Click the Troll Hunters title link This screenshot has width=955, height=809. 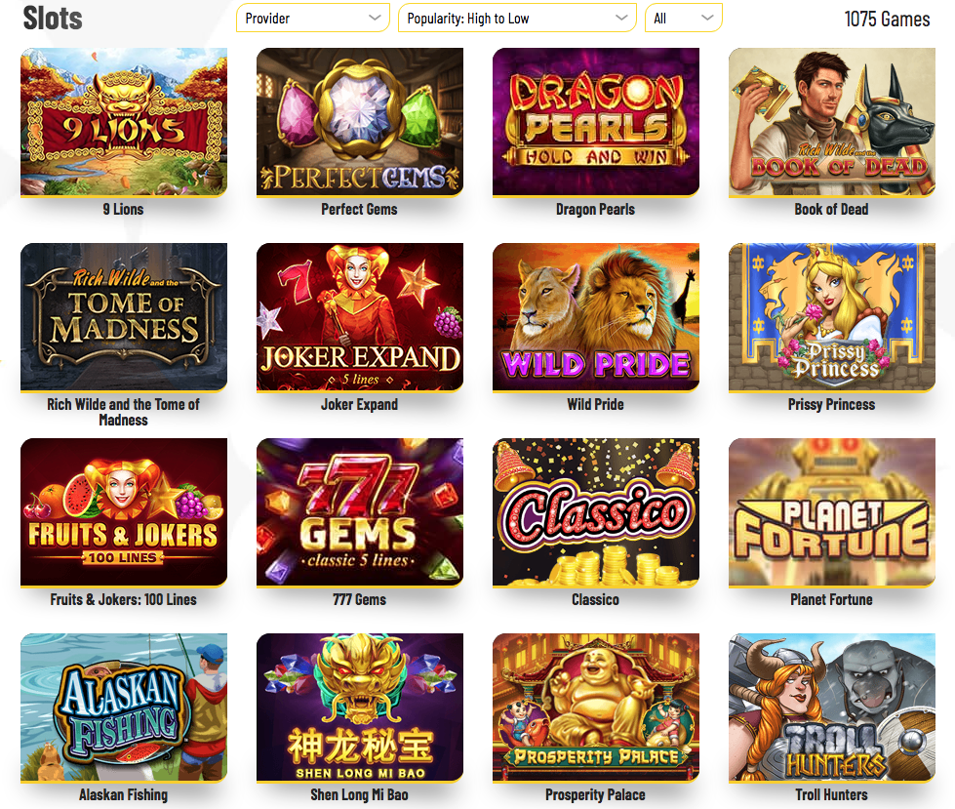[831, 795]
